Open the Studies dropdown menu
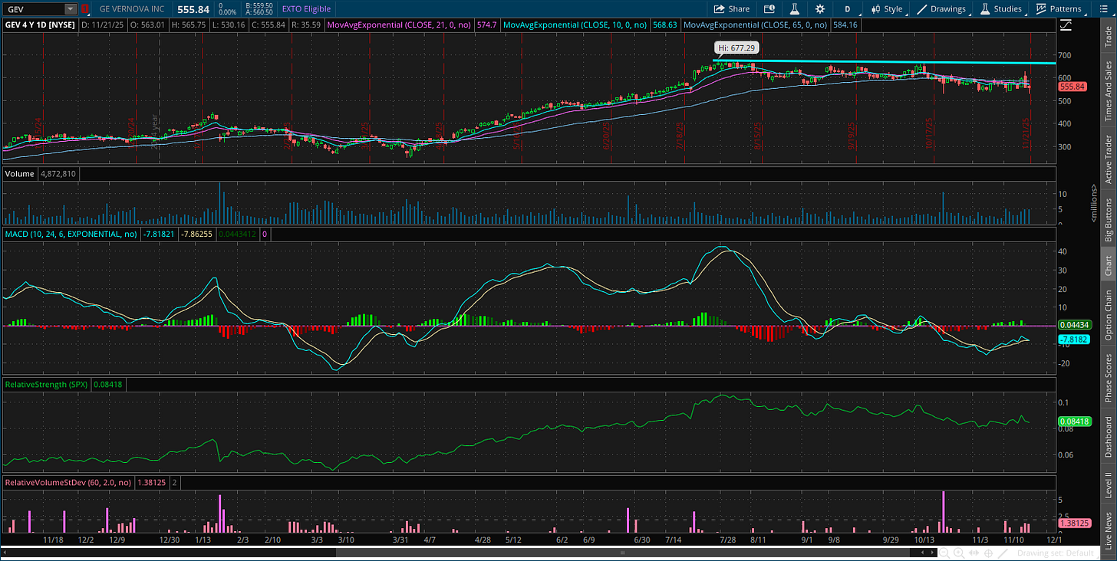Screen dimensions: 1117x561 (1000, 9)
